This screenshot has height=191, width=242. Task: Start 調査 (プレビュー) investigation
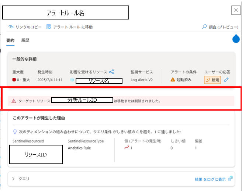click(220, 27)
